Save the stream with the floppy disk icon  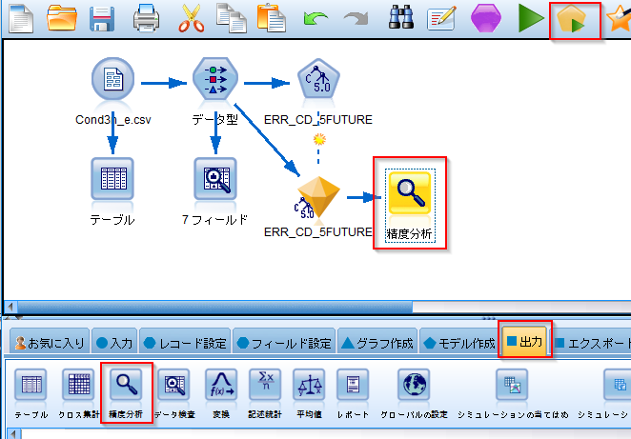coord(102,18)
